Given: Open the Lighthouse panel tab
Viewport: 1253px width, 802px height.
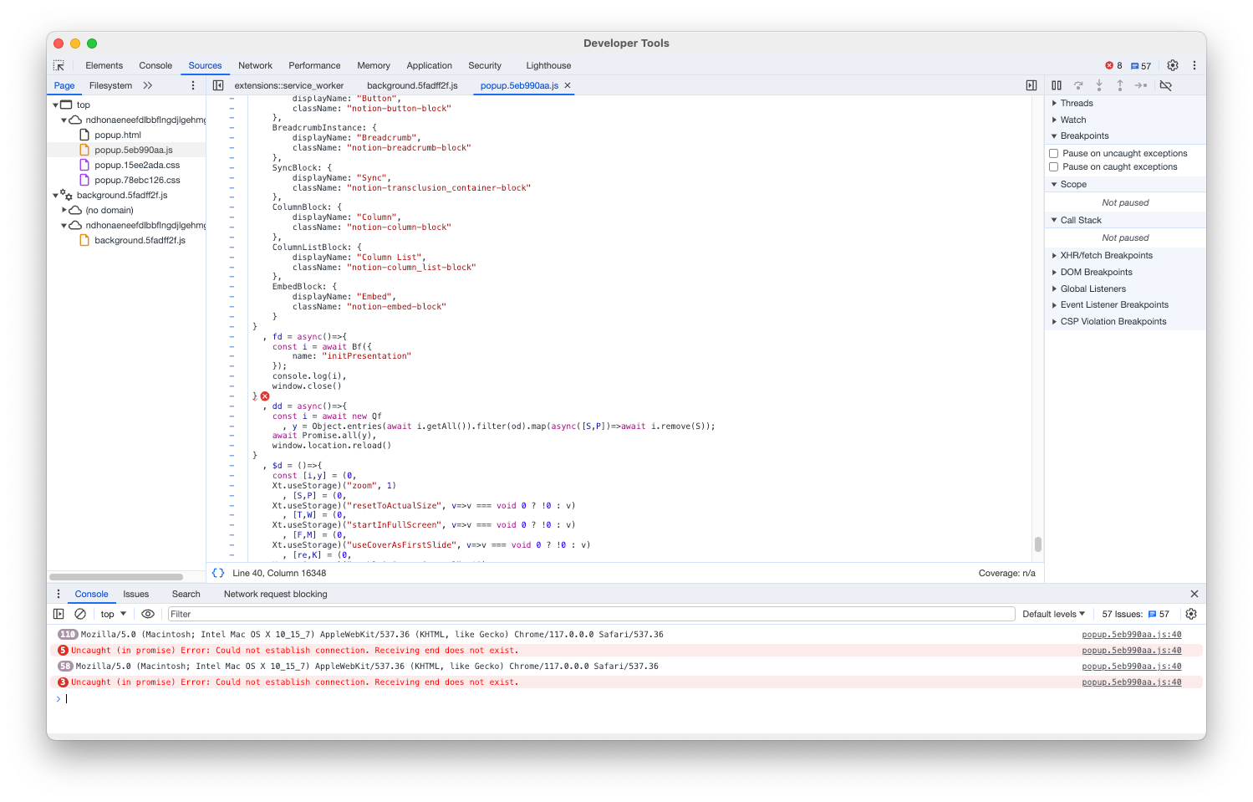Looking at the screenshot, I should (548, 65).
